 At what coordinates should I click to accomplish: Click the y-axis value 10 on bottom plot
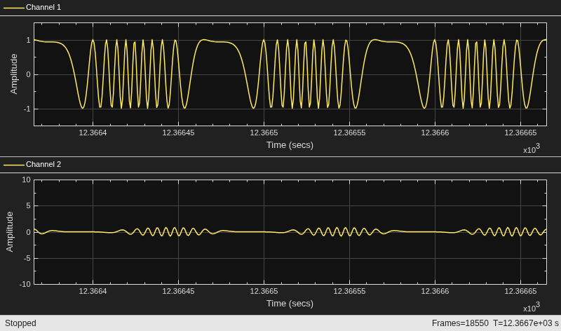(x=26, y=180)
